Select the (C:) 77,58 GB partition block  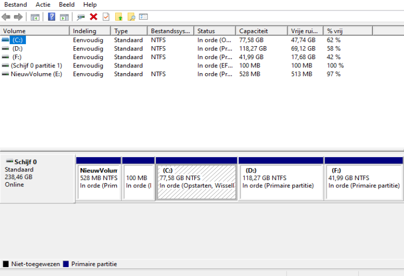196,182
